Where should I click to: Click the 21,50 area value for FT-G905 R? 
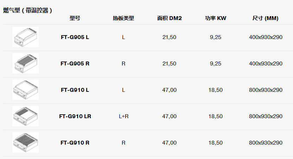(x=169, y=64)
